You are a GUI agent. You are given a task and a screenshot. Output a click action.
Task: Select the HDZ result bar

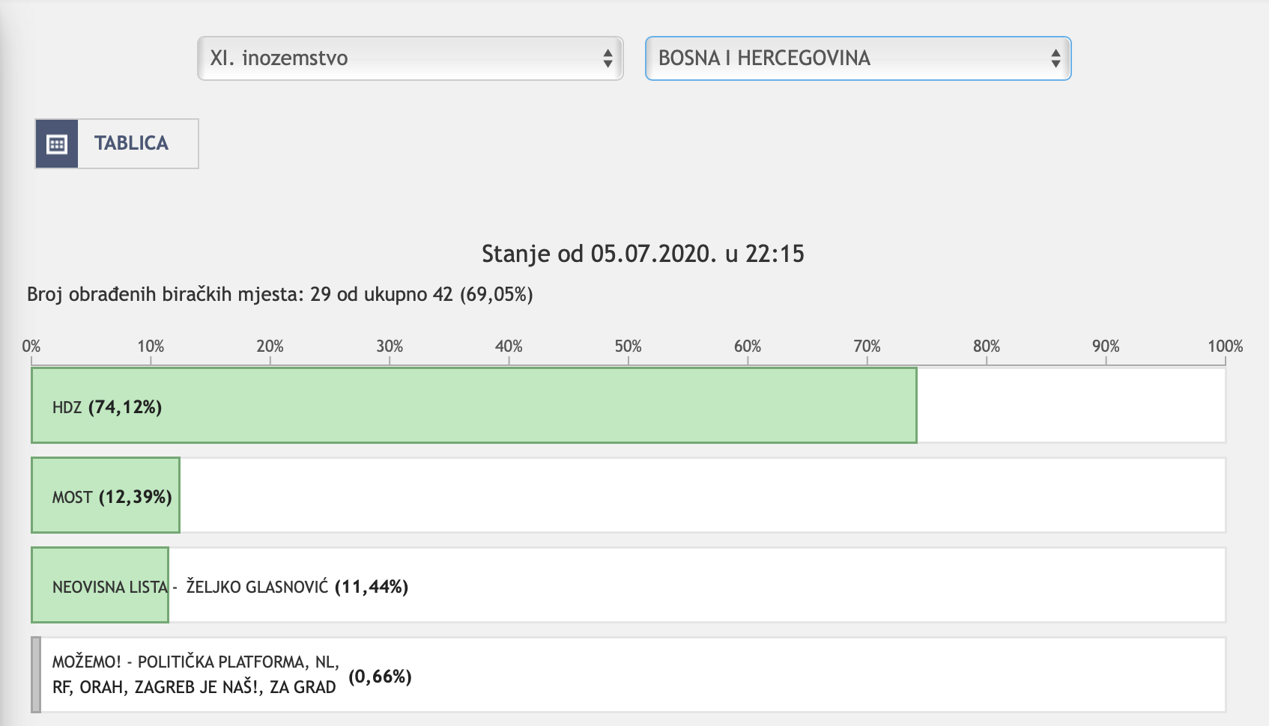(473, 404)
